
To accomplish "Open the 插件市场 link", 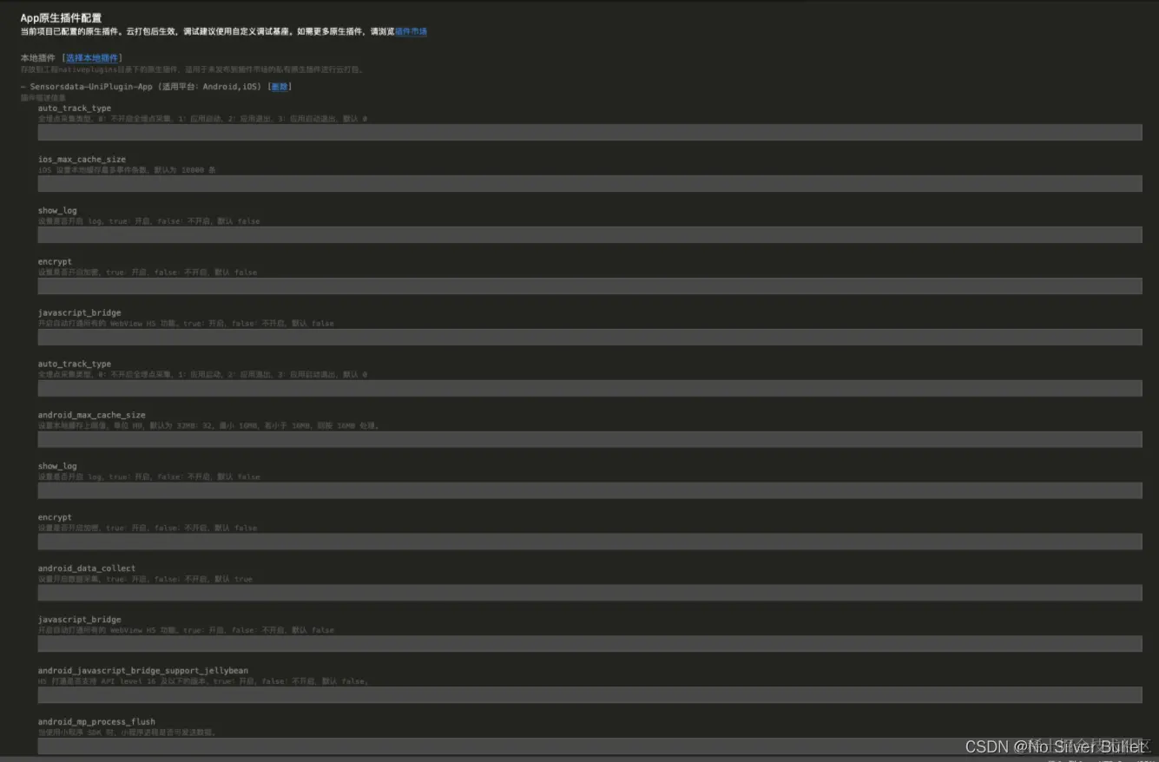I will (x=411, y=31).
